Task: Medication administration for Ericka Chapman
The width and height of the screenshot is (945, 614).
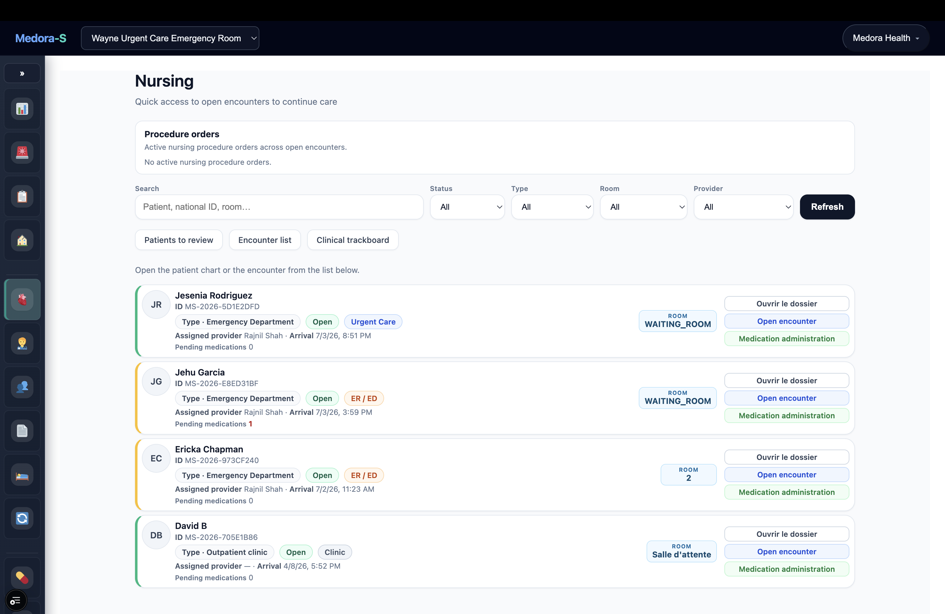Action: 787,492
